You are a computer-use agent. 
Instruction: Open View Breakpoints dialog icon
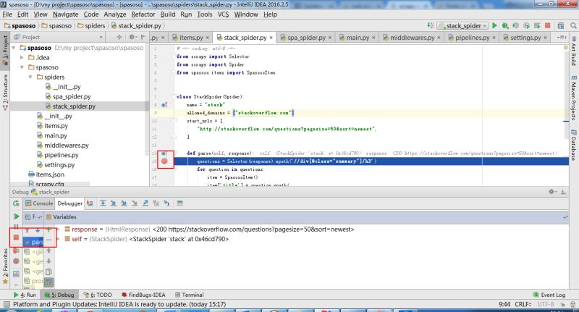click(16, 250)
